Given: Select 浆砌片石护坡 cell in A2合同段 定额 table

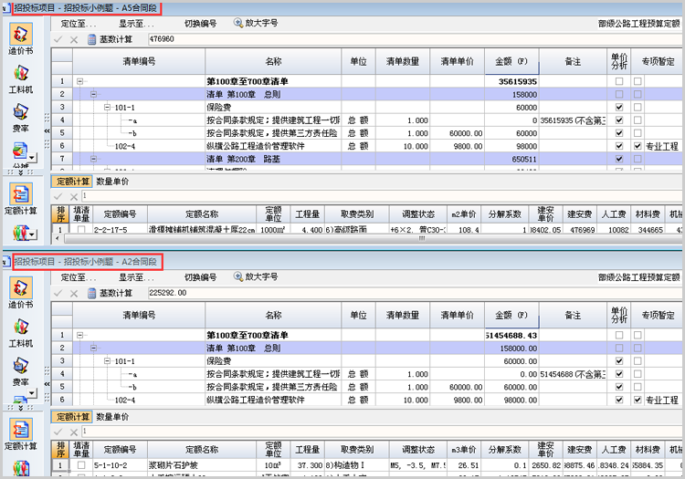Looking at the screenshot, I should (x=202, y=465).
